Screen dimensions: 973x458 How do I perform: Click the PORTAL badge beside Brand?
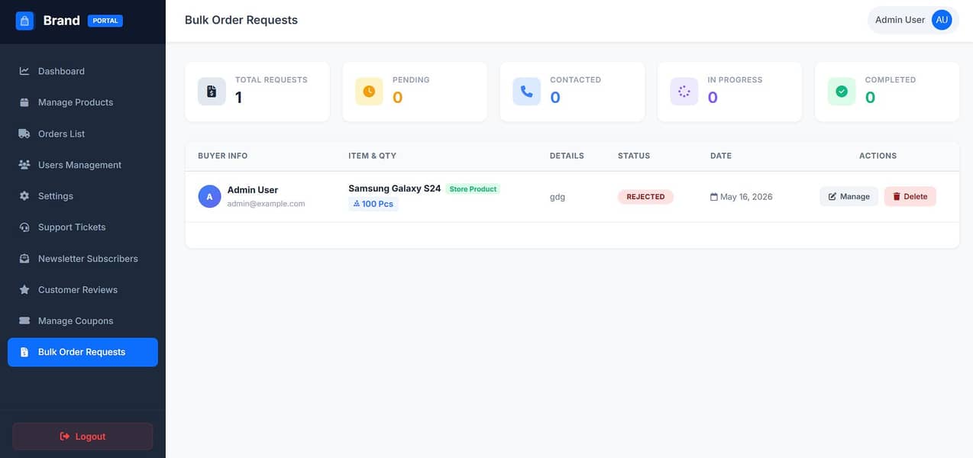click(x=105, y=21)
